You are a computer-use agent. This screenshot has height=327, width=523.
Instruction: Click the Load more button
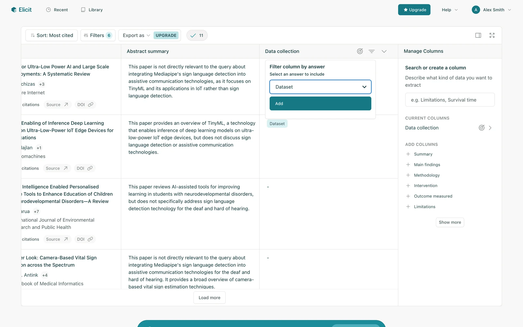(x=209, y=298)
